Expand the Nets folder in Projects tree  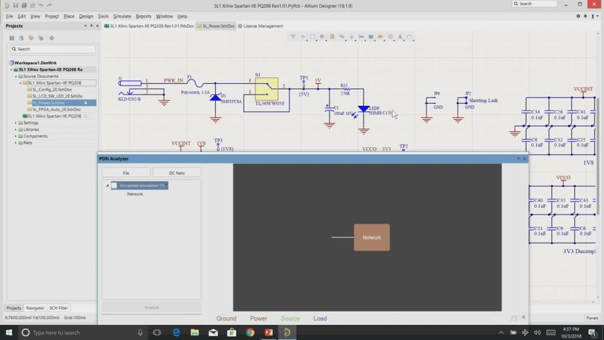click(16, 143)
